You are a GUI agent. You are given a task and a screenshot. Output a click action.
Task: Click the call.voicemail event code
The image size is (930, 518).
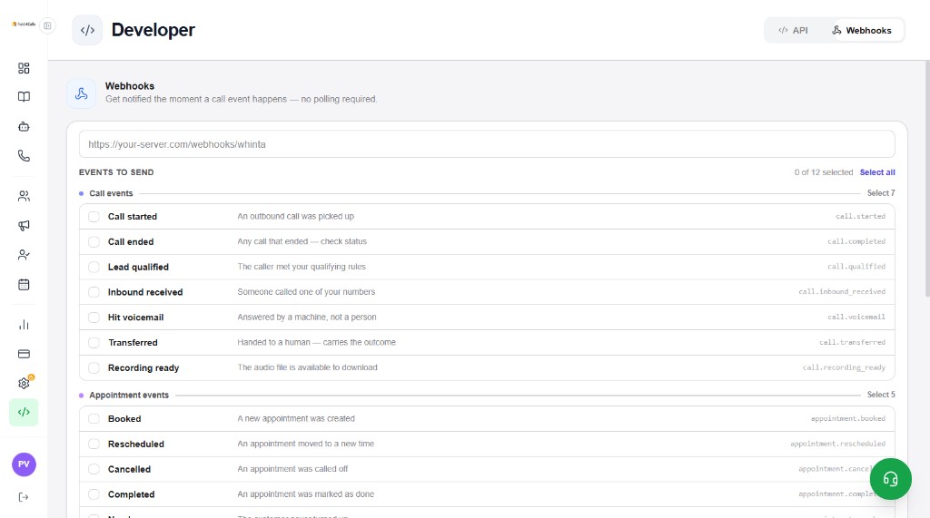tap(856, 318)
